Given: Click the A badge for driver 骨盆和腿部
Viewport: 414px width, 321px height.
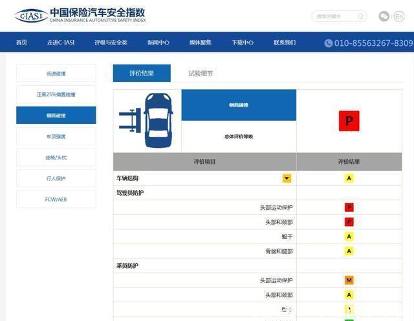Looking at the screenshot, I should coord(349,251).
